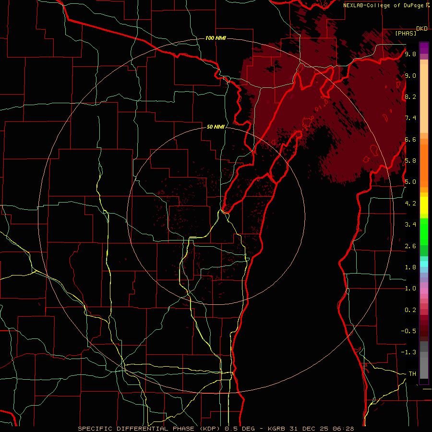Pick the purple top color scale segment
The image size is (432, 432).
[x=424, y=48]
